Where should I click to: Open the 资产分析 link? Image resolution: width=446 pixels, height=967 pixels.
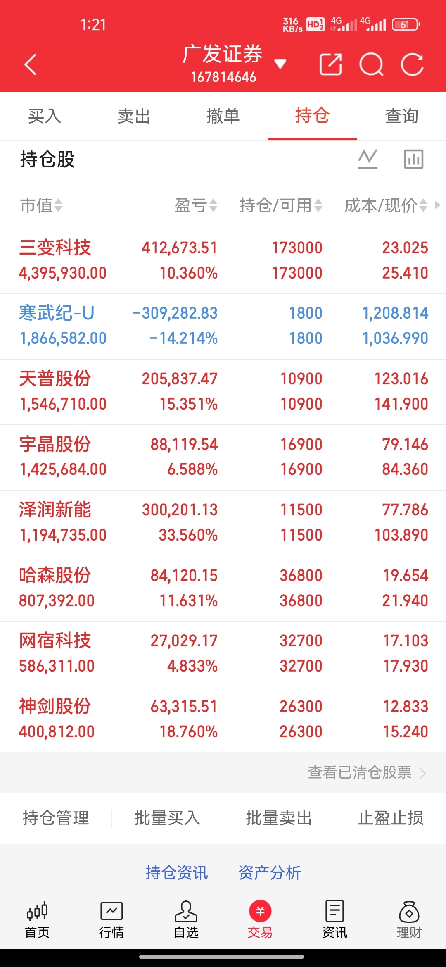[269, 873]
